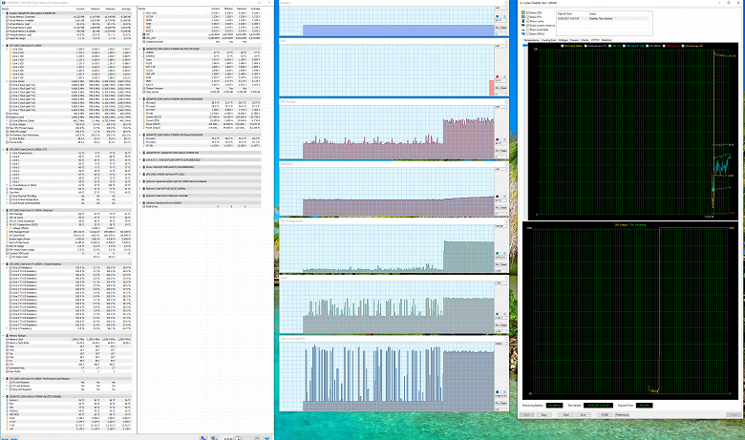Click the Stress system memory icon
The image size is (745, 440).
coord(523,25)
